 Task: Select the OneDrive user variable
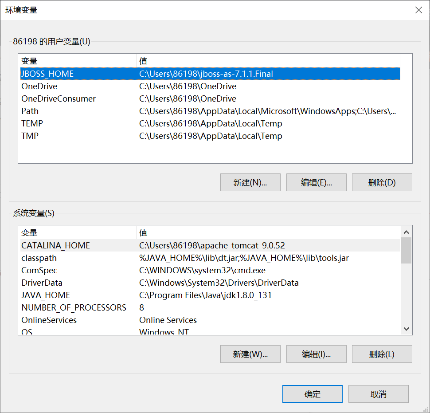[210, 86]
